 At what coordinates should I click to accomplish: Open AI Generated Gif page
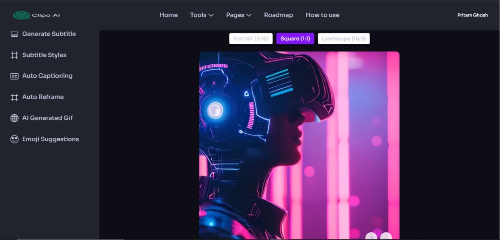[48, 118]
